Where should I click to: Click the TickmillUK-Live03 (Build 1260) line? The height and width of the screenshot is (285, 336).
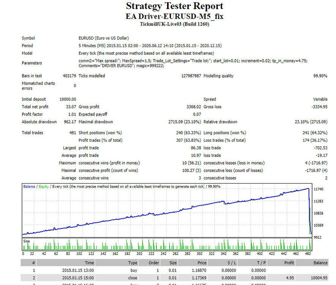(174, 24)
